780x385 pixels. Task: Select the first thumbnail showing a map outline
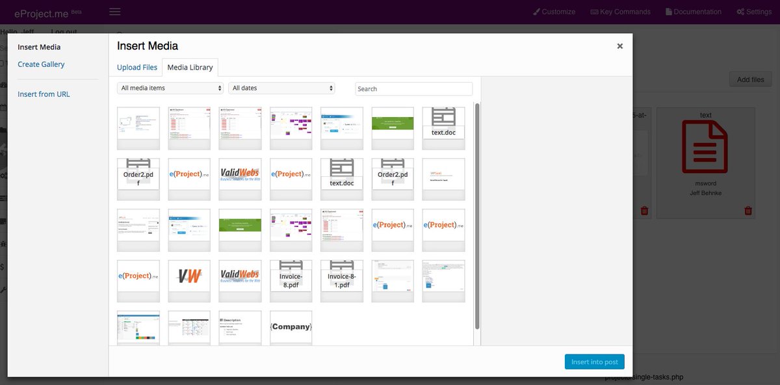138,128
